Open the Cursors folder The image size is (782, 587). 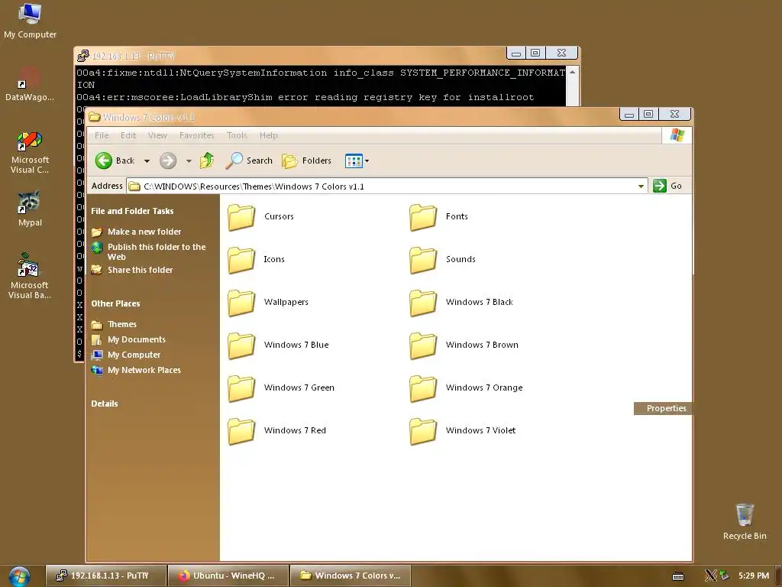click(x=261, y=216)
